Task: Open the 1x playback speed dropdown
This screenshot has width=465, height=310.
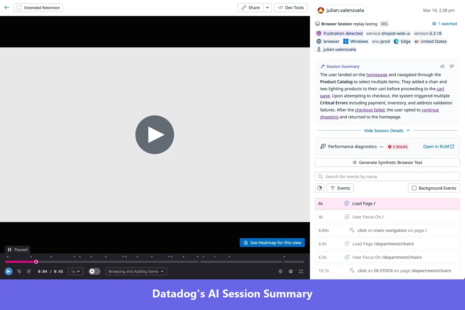Action: [76, 271]
